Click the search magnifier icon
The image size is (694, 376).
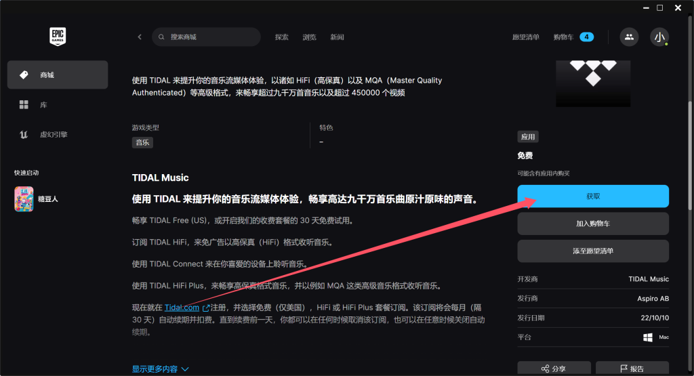point(161,37)
